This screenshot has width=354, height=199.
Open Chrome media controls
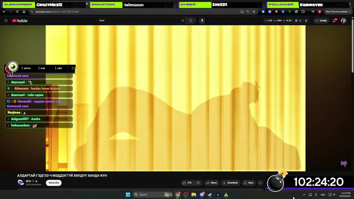click(x=313, y=12)
